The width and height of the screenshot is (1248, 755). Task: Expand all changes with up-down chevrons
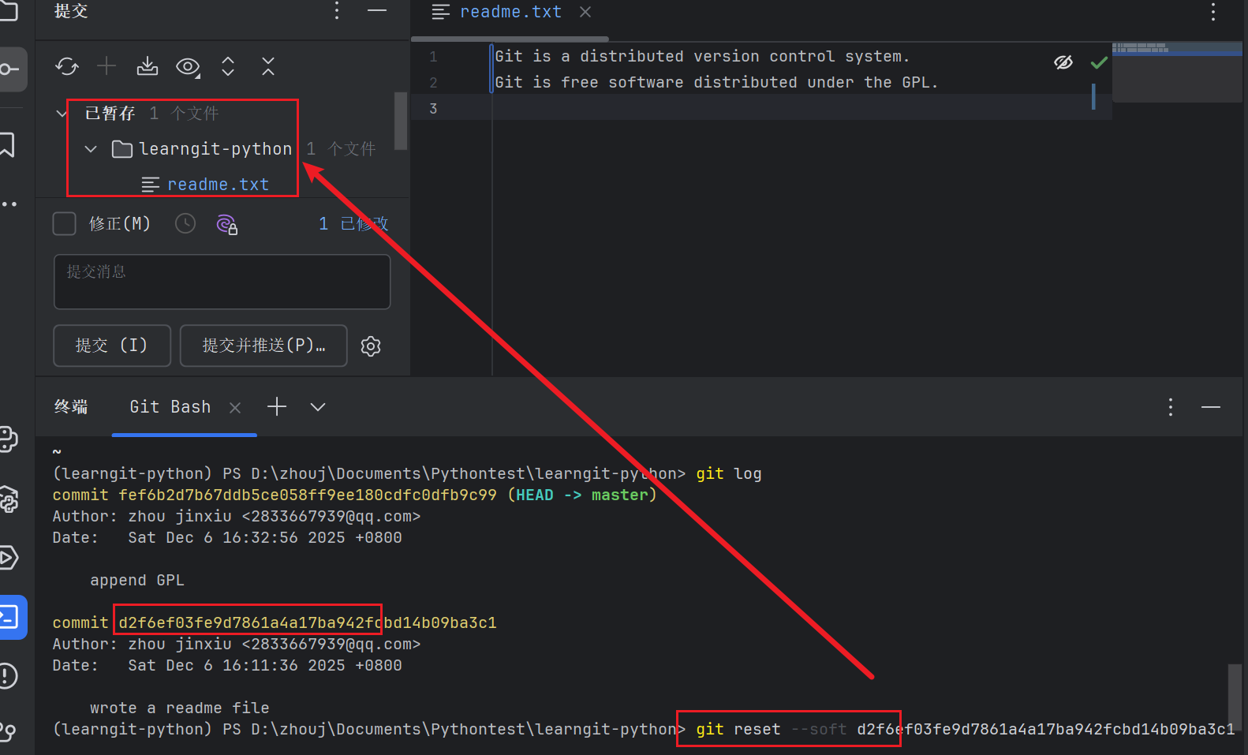(x=228, y=66)
